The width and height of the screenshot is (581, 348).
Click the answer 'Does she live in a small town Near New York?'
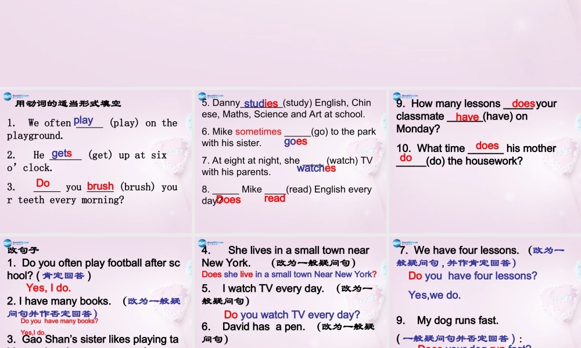289,274
